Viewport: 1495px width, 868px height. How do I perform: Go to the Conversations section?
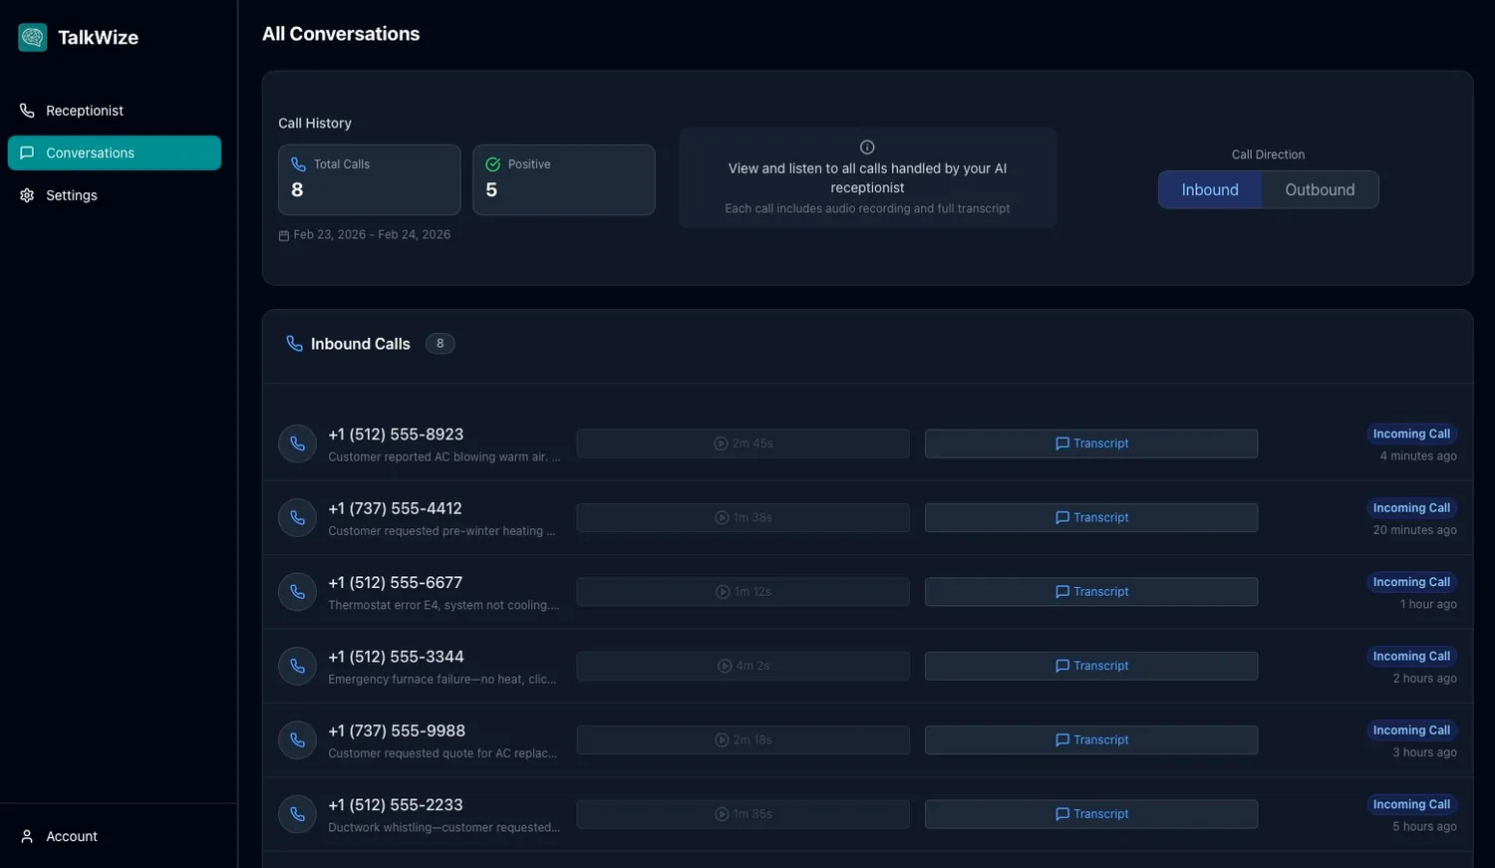tap(114, 152)
